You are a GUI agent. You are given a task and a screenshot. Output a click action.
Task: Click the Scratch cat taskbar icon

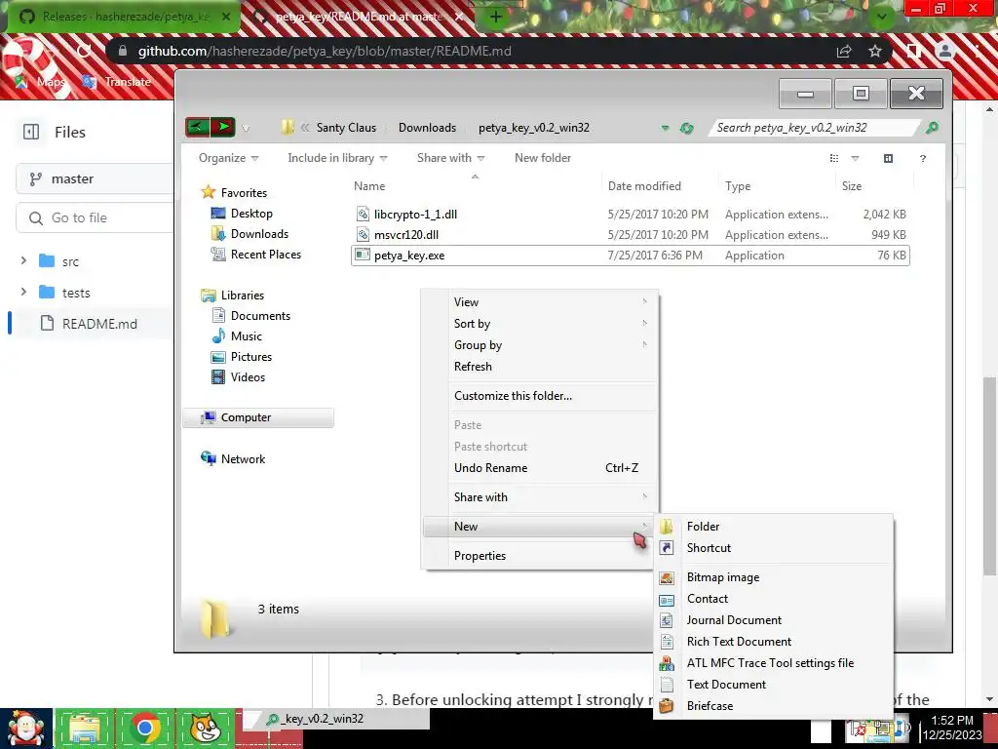click(205, 728)
